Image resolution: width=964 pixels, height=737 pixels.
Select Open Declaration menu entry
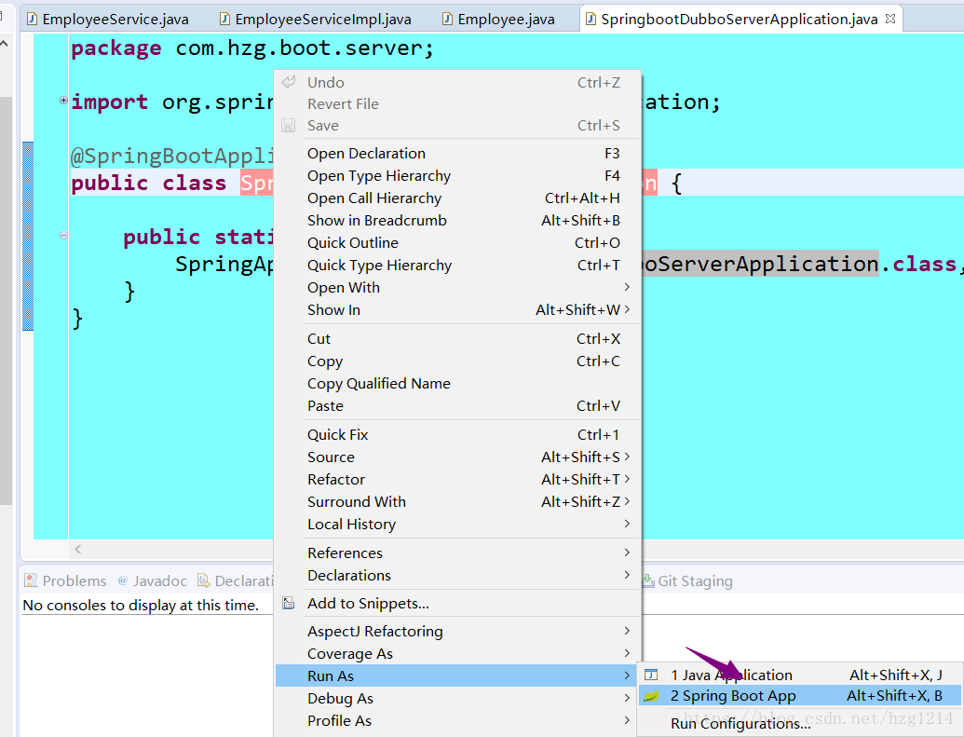[x=458, y=153]
